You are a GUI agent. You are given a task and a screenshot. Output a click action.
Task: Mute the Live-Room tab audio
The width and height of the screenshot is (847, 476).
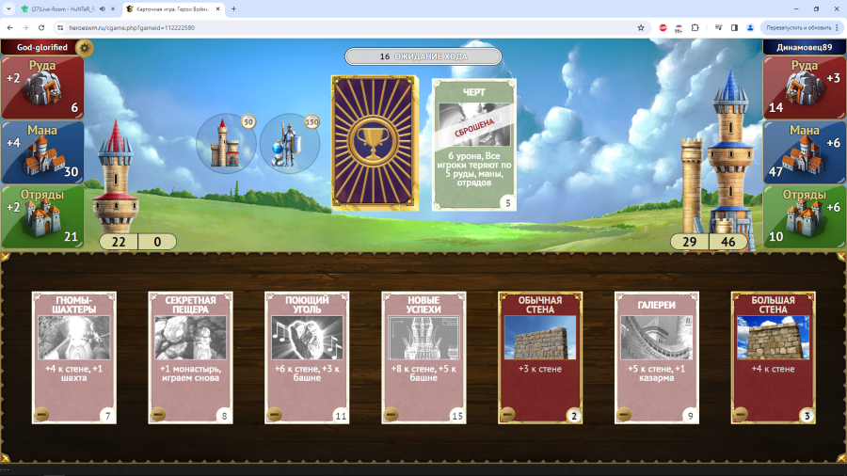pos(101,8)
